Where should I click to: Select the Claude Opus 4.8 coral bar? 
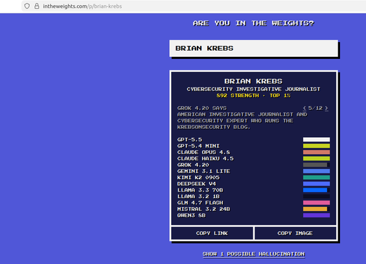pos(316,152)
